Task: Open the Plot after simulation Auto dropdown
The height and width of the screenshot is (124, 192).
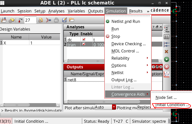Action: tap(105, 107)
